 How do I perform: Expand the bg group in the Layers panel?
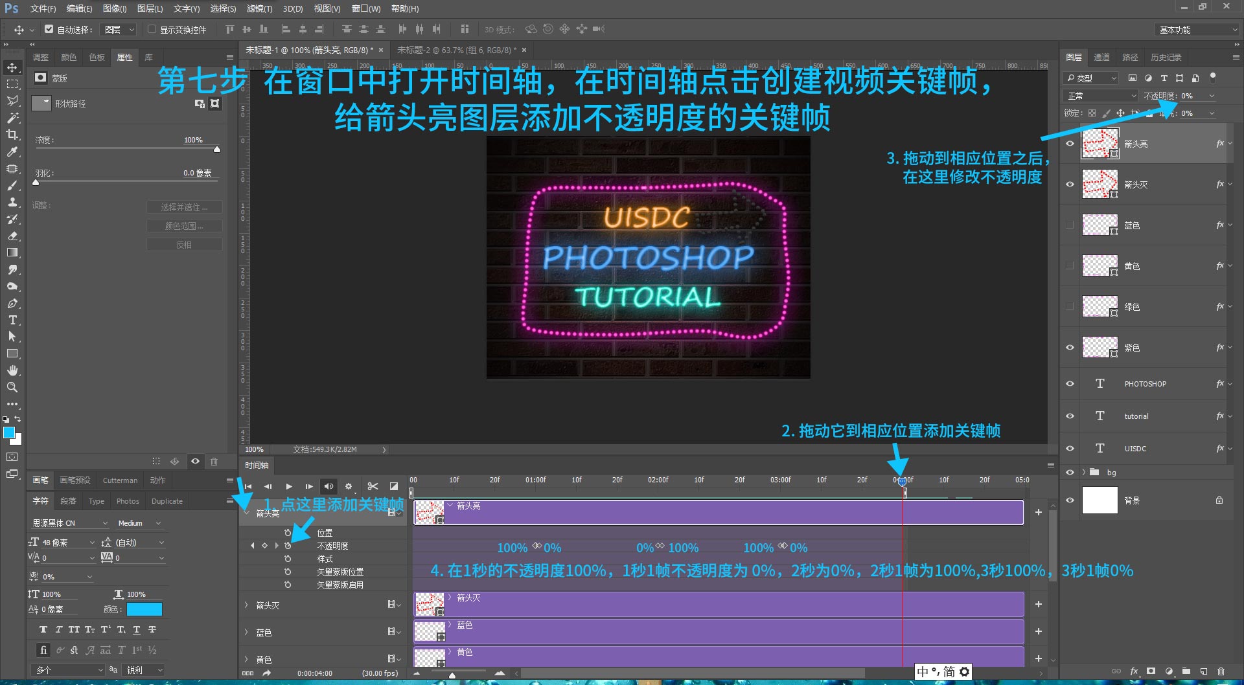[x=1084, y=472]
